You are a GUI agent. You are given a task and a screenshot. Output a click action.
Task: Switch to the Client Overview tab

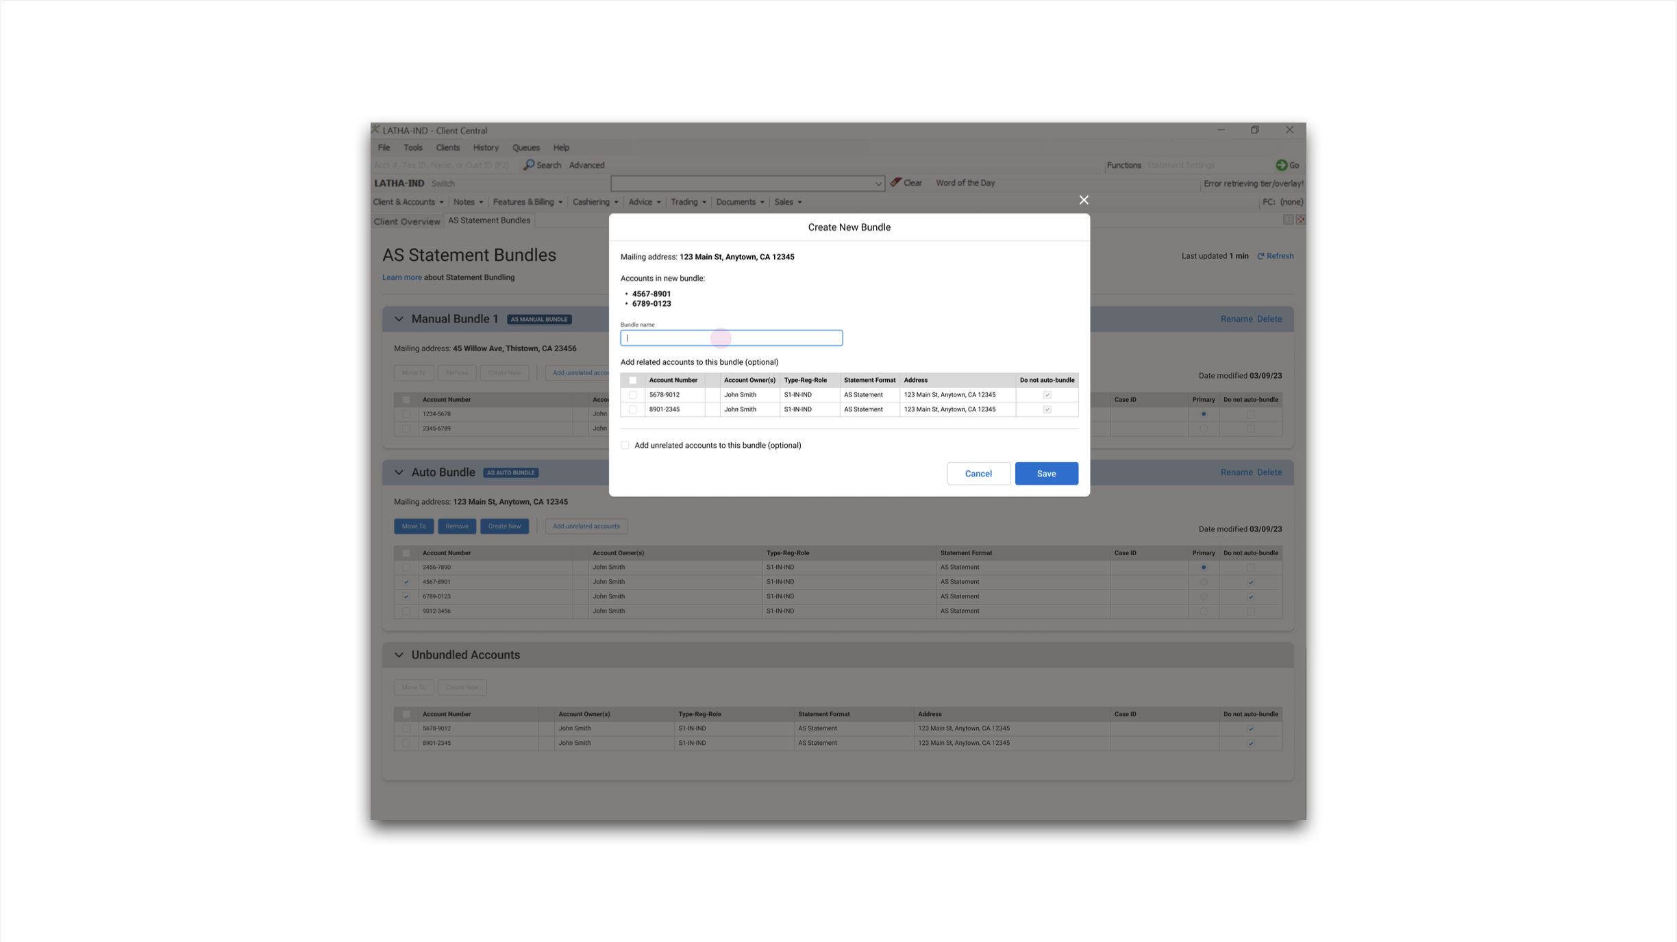(x=407, y=221)
